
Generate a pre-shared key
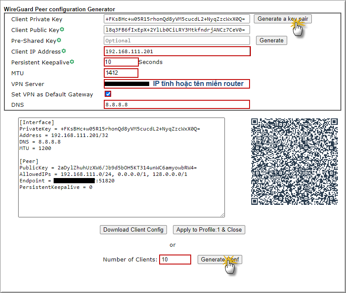272,41
